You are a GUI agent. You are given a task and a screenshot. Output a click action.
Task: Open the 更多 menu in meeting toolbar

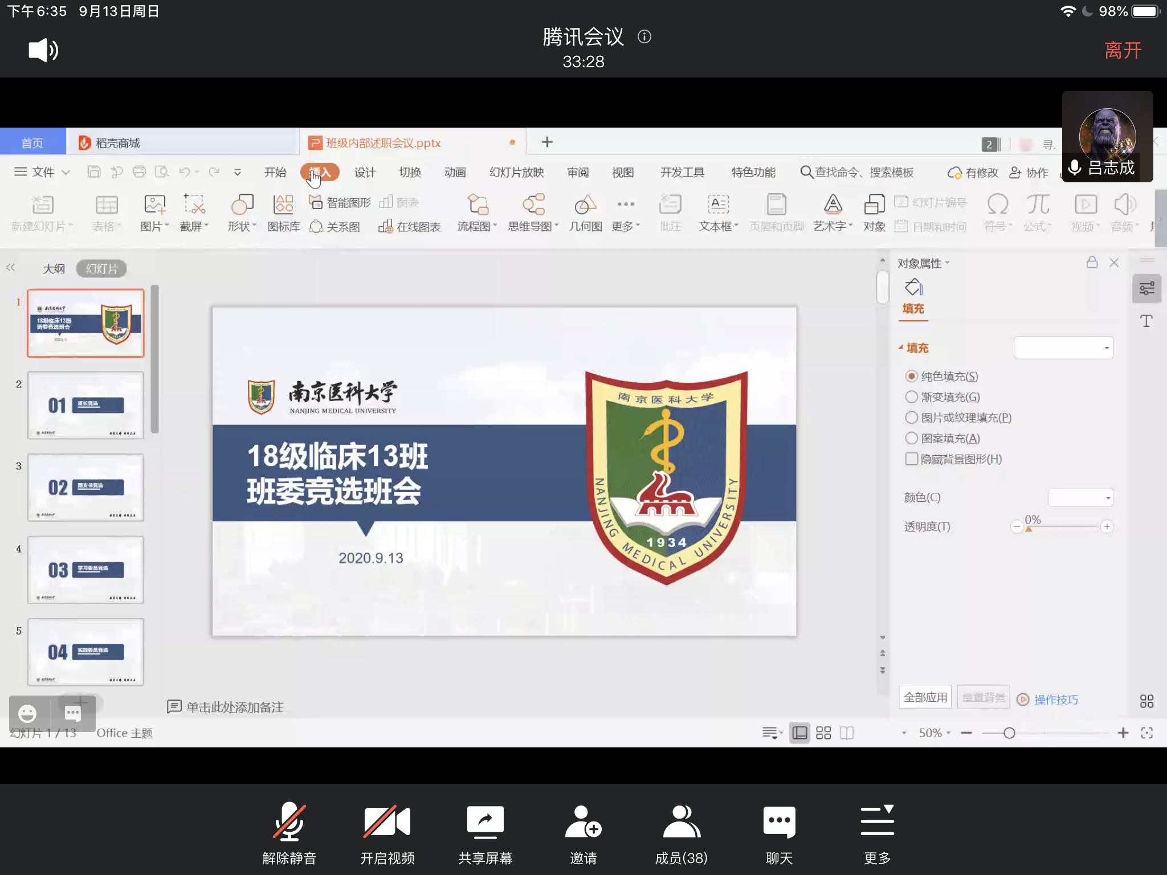(x=878, y=834)
